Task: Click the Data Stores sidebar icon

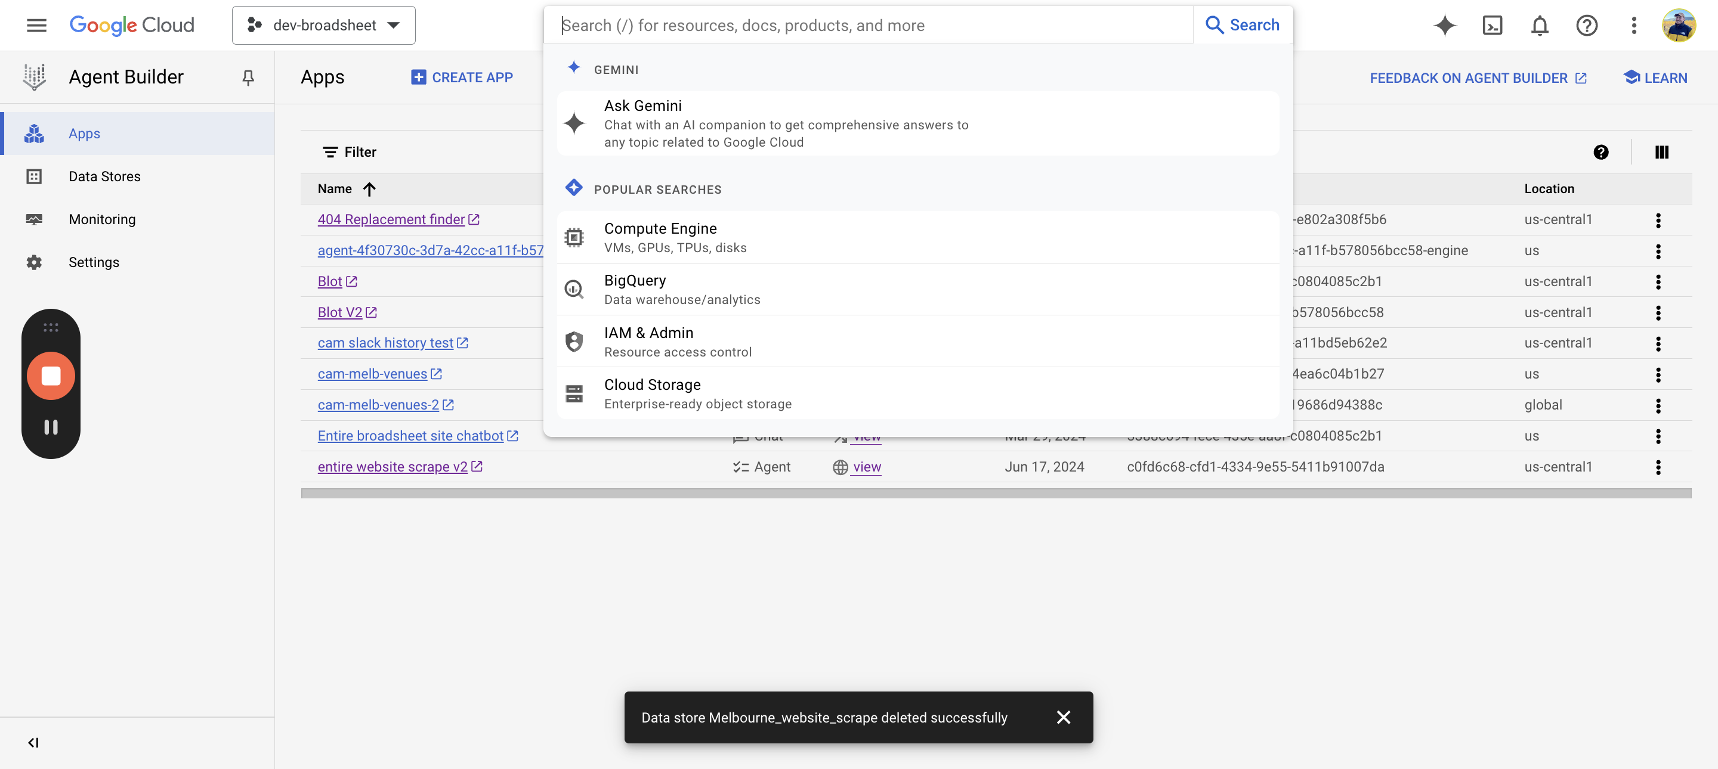Action: [x=34, y=176]
